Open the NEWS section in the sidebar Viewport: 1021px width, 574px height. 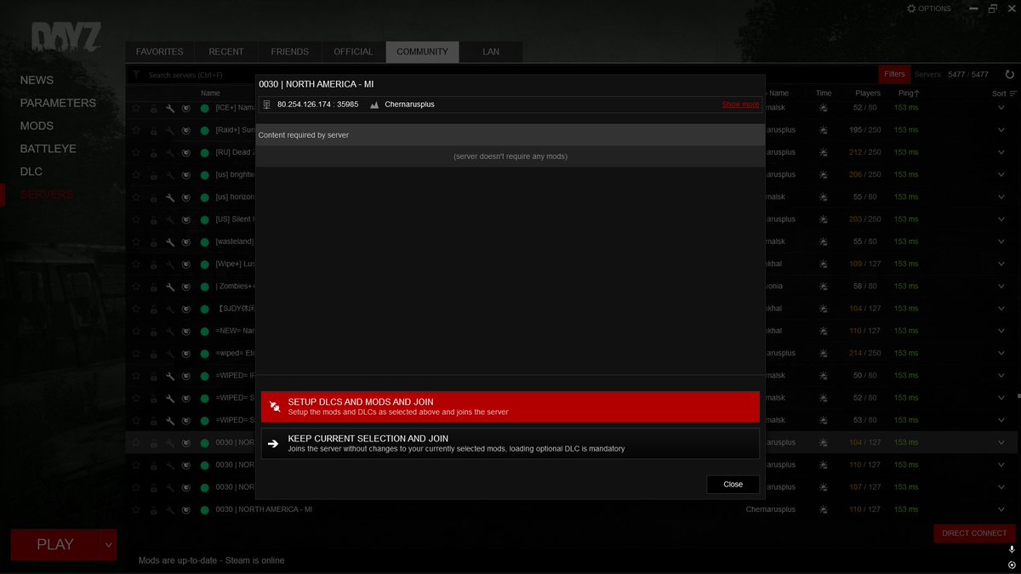[37, 80]
